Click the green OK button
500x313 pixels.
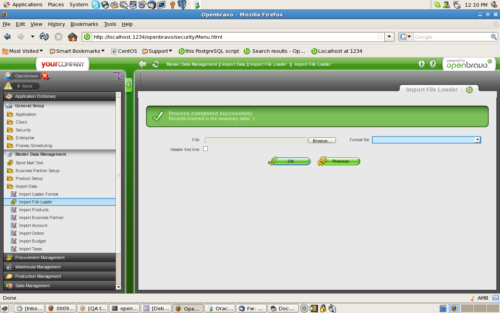tap(289, 161)
